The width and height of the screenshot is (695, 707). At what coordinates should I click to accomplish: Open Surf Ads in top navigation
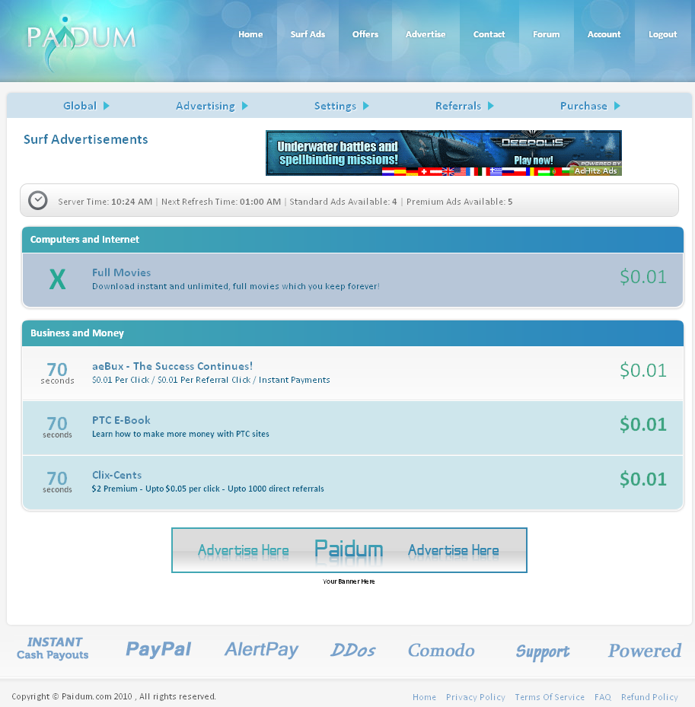[308, 34]
